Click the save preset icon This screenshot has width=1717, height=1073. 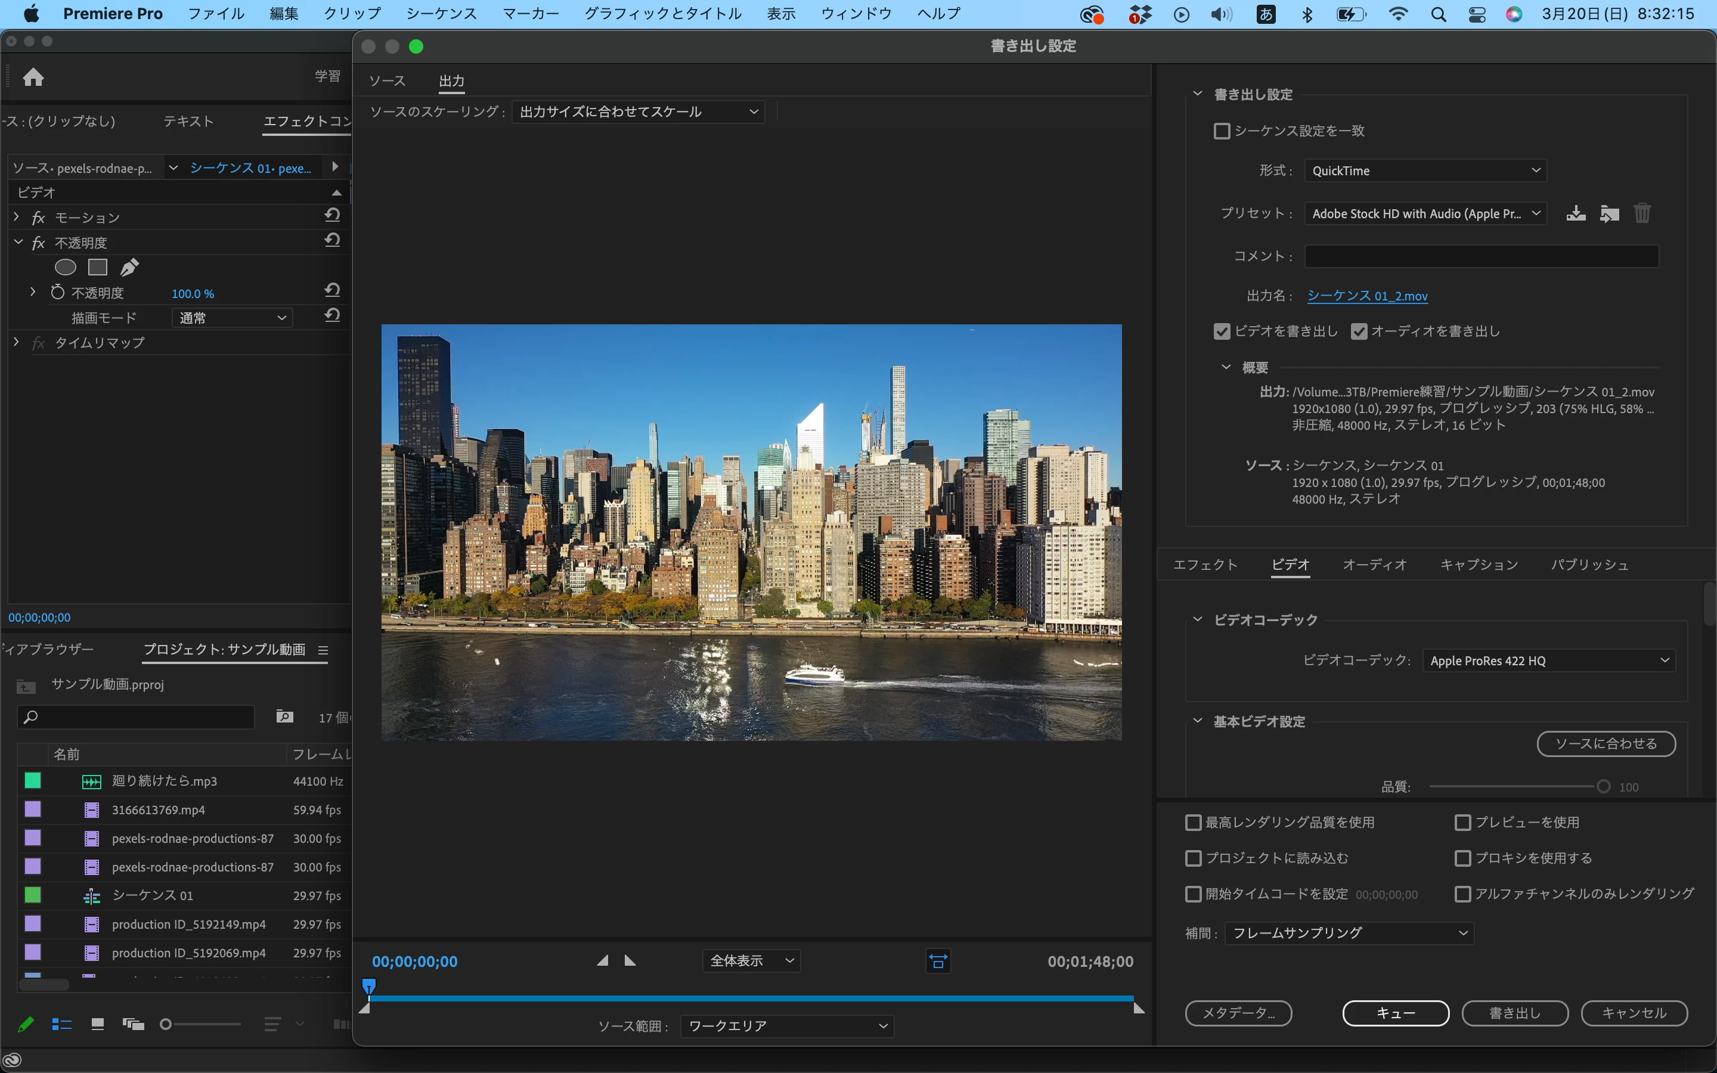pos(1576,213)
